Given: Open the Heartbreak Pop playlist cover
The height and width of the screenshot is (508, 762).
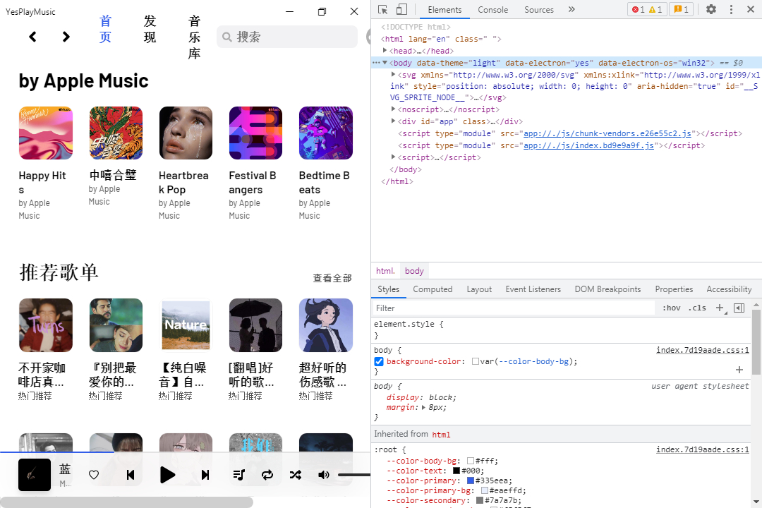Looking at the screenshot, I should tap(186, 133).
